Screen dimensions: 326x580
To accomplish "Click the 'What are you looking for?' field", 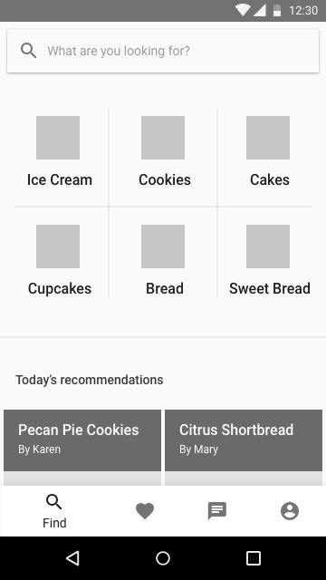I will [163, 51].
